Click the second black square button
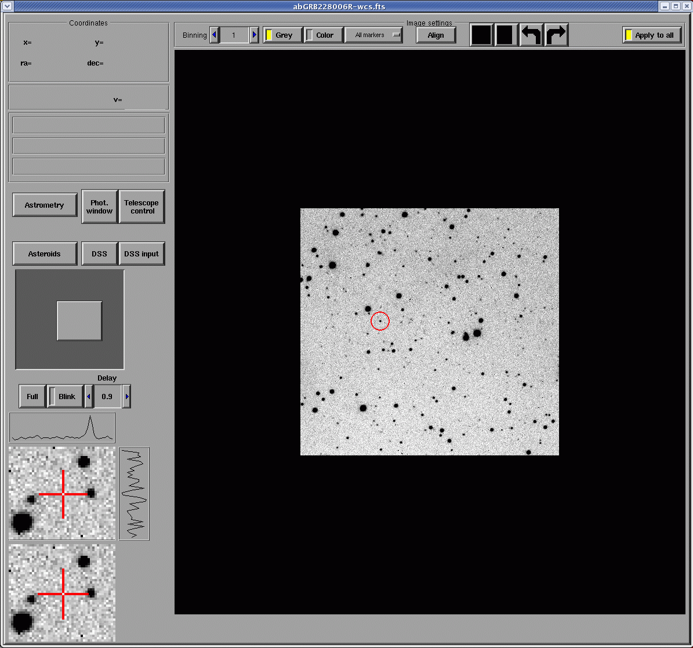Screen dimensions: 693x648 pos(506,35)
